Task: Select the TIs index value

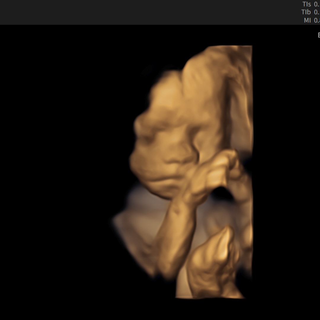Action: pos(317,4)
